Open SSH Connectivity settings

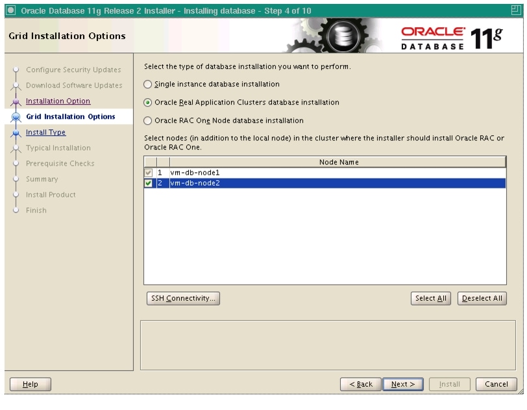(x=183, y=298)
